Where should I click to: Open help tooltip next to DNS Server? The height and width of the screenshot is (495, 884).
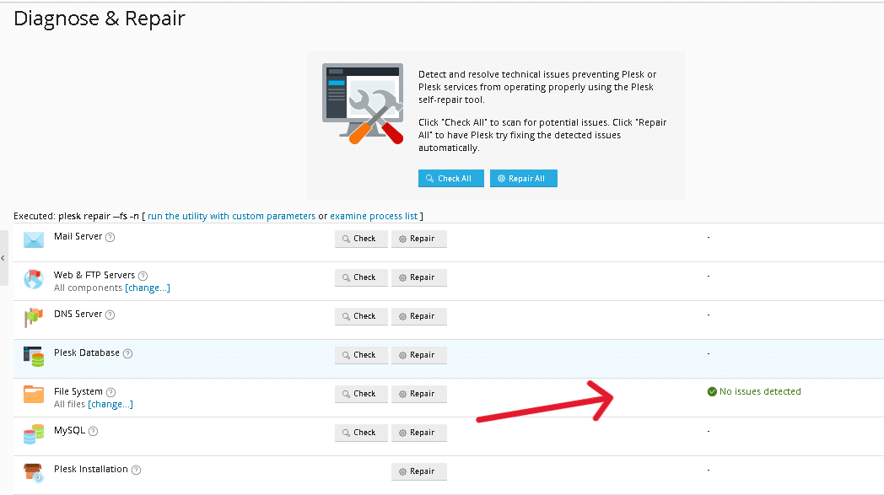(110, 315)
